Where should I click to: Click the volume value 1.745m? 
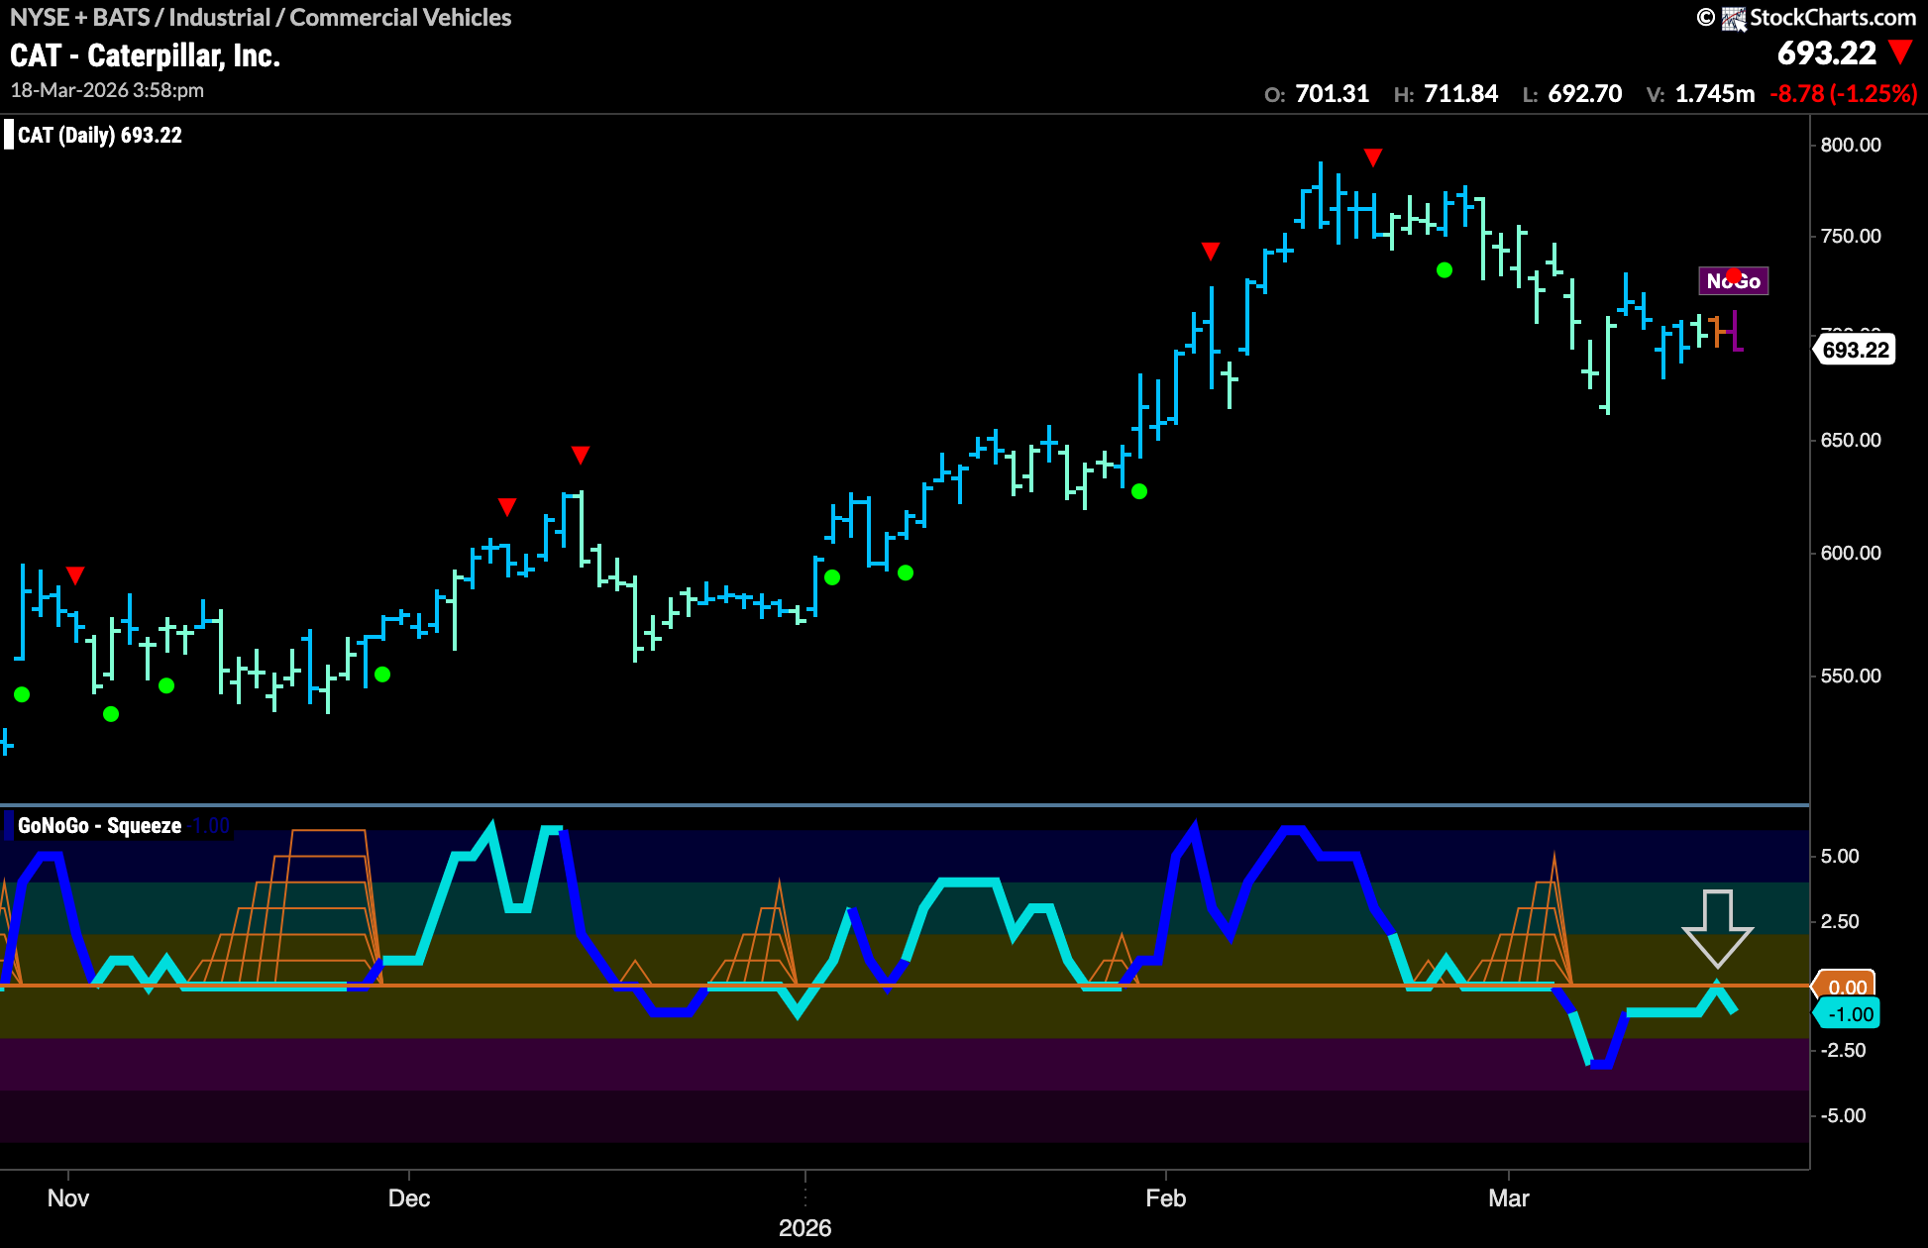pos(1714,94)
